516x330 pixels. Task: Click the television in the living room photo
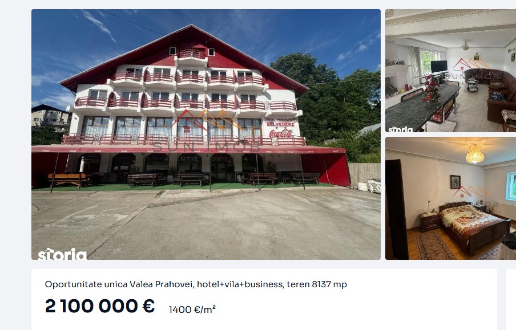(439, 66)
